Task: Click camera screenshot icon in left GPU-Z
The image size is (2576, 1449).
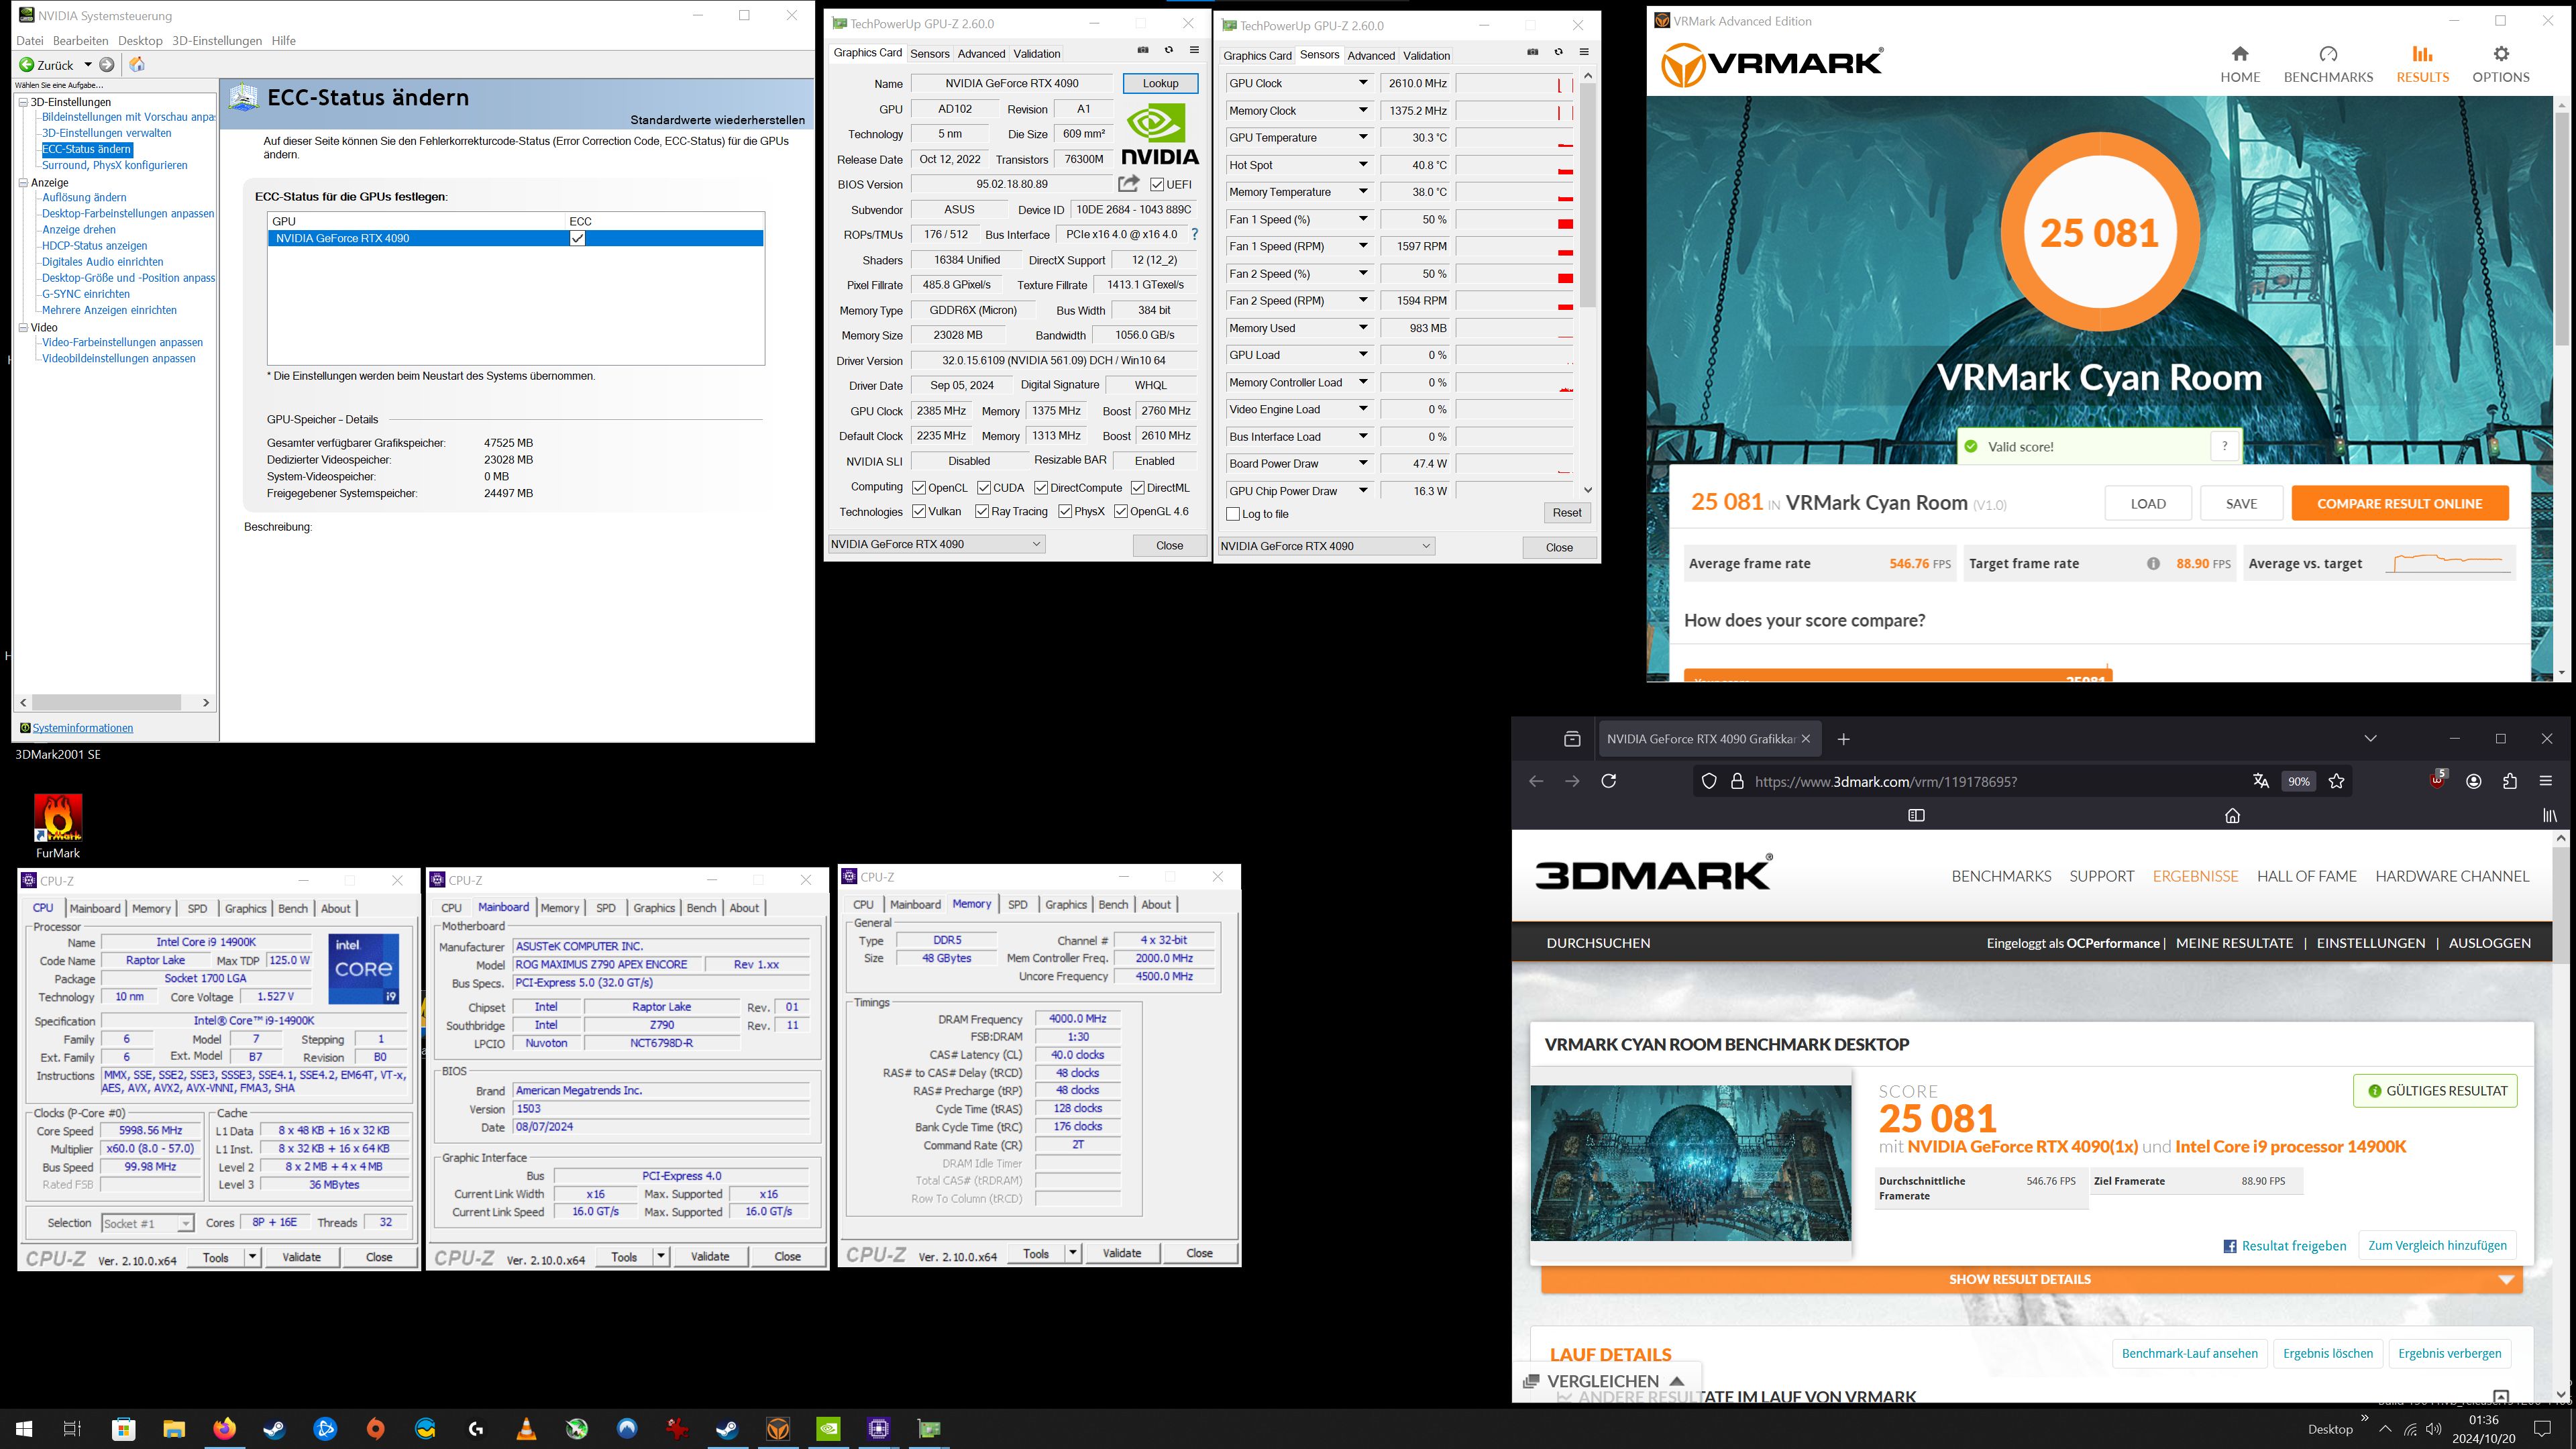Action: point(1143,50)
